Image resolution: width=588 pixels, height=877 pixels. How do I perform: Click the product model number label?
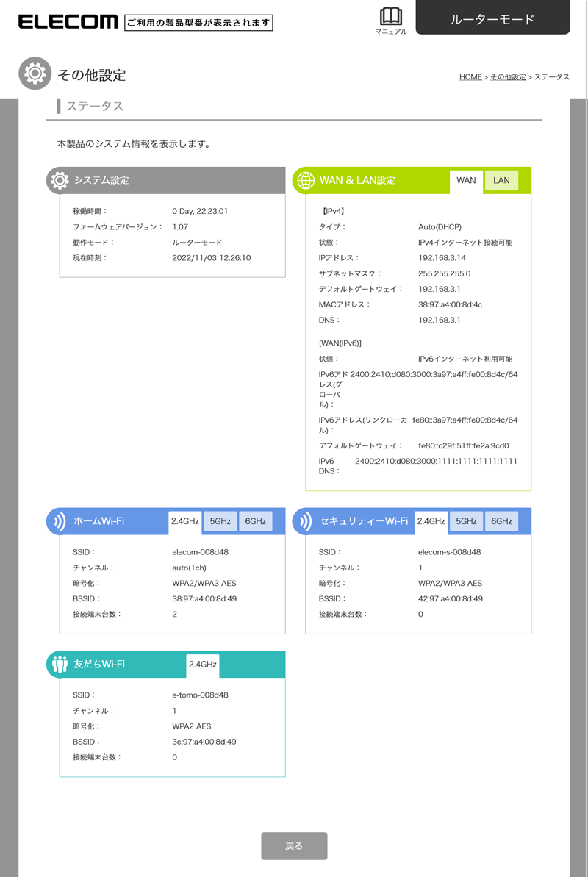pyautogui.click(x=198, y=23)
